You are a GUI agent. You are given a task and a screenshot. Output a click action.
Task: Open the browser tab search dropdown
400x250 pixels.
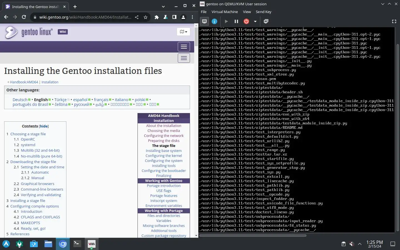(x=163, y=7)
